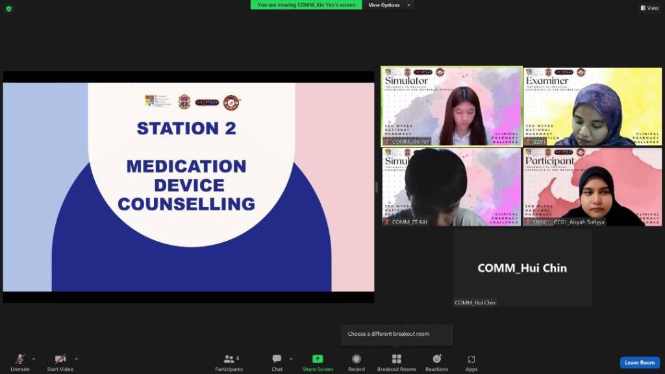
Task: Click the Leave Room button
Action: coord(639,362)
